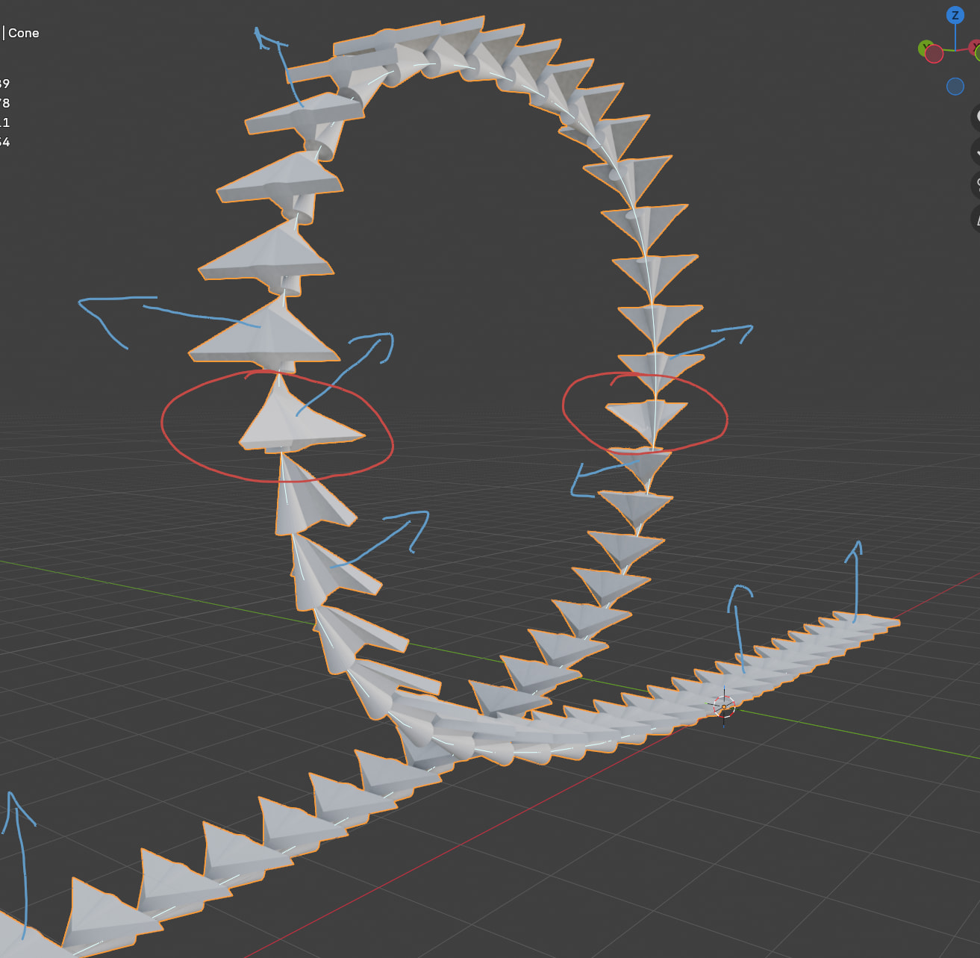980x958 pixels.
Task: Toggle the camera view button
Action: 977,184
